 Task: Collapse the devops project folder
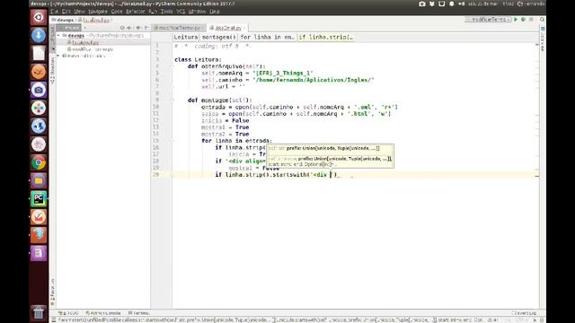coord(58,36)
